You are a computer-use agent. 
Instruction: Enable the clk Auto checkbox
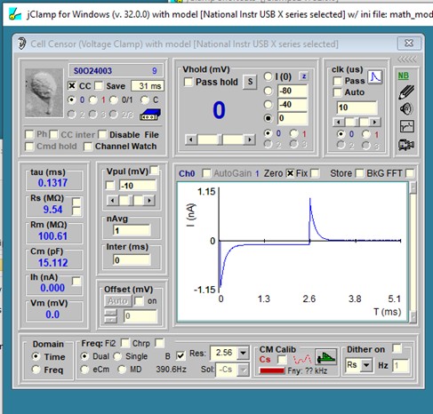[337, 92]
